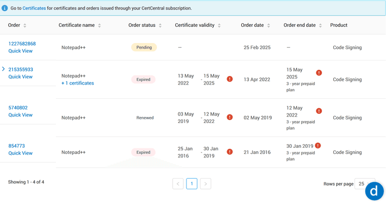Sort table by Order column arrows

click(x=24, y=25)
